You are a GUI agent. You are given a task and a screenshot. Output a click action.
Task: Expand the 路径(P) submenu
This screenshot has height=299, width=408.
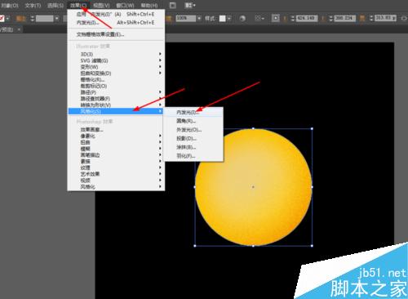[x=116, y=92]
